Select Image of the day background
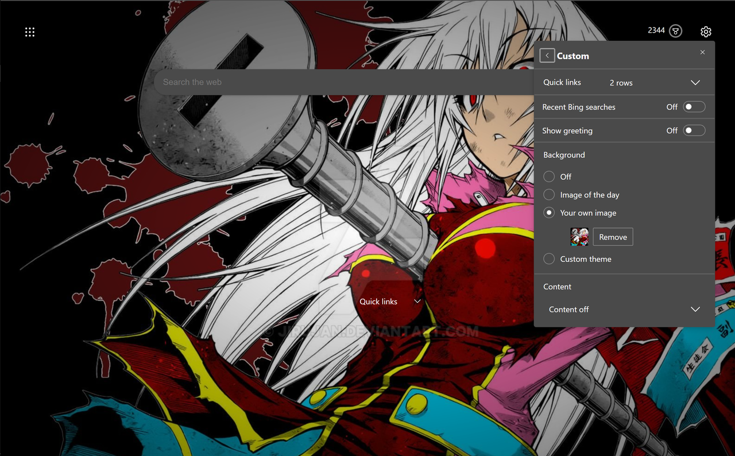Image resolution: width=735 pixels, height=456 pixels. pos(549,195)
